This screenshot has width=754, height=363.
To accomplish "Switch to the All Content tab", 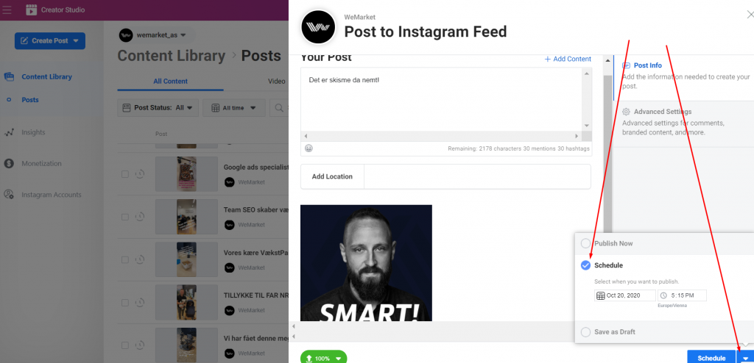I will click(x=170, y=81).
